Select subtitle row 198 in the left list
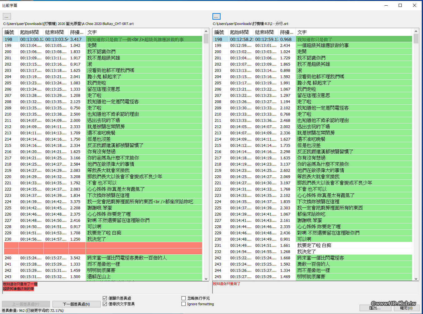423x314 pixels. tap(94, 39)
